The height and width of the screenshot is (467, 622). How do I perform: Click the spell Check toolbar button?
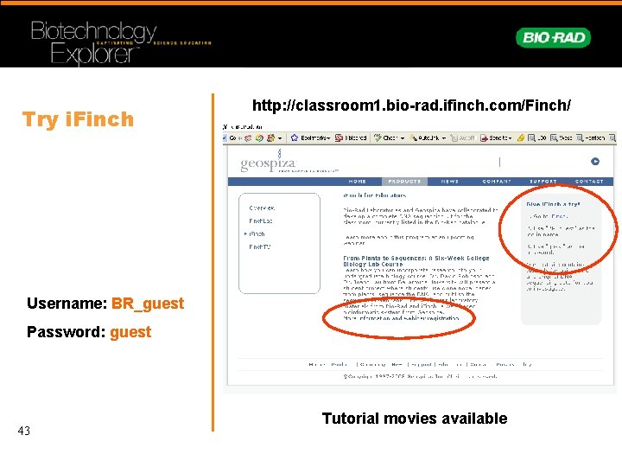point(386,138)
